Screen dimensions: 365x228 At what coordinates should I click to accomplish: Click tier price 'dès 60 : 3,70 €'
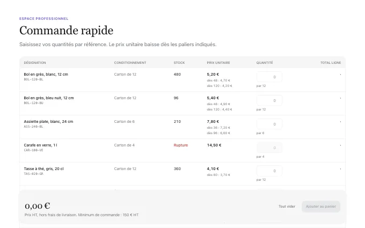218,175
